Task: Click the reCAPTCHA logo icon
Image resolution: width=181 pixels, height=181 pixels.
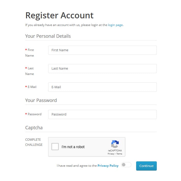Action: 115,144
